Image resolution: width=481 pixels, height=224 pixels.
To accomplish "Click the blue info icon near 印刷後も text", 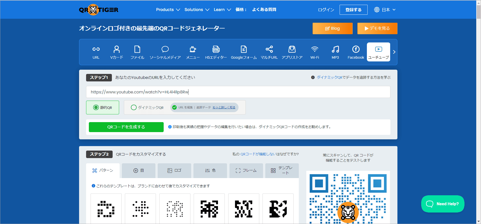I will (170, 127).
